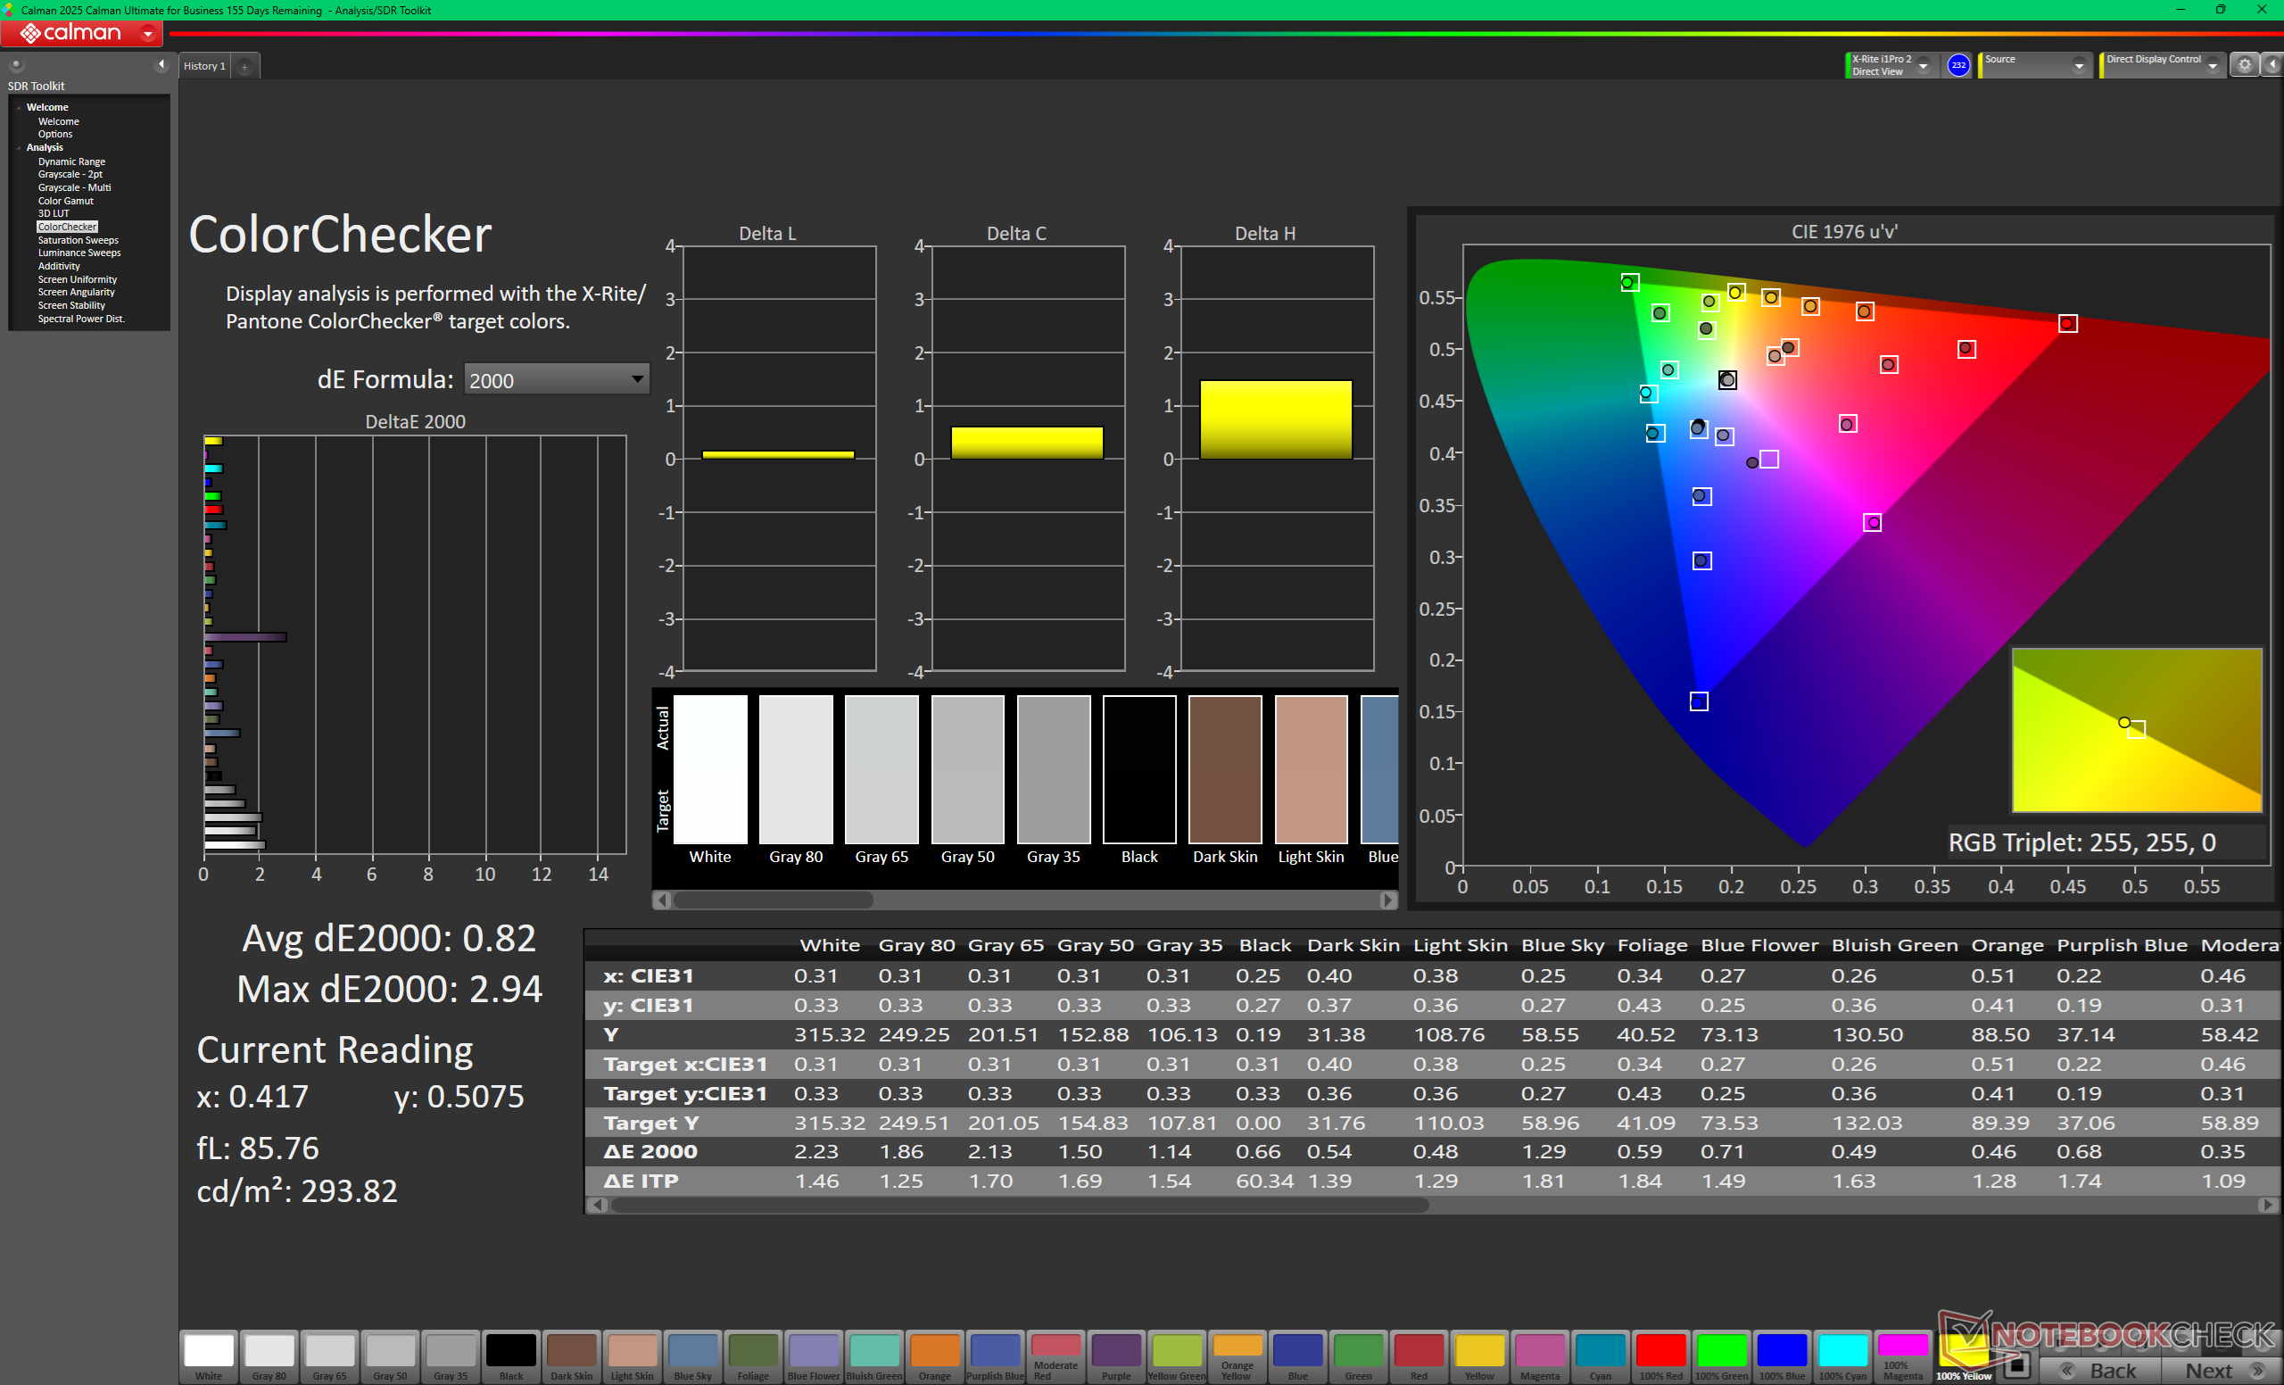Select the Magenta patch in the bottom strip

click(1540, 1356)
